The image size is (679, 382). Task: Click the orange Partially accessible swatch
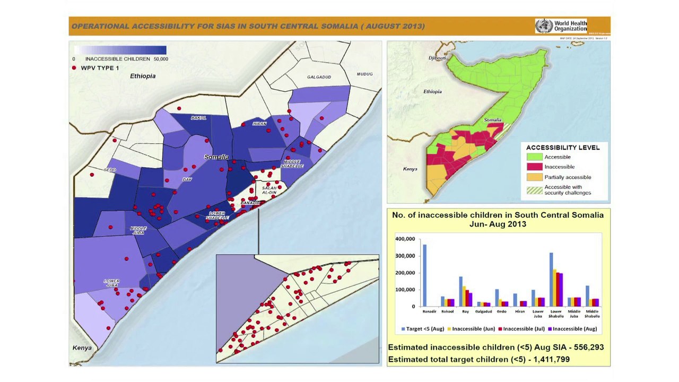click(534, 177)
